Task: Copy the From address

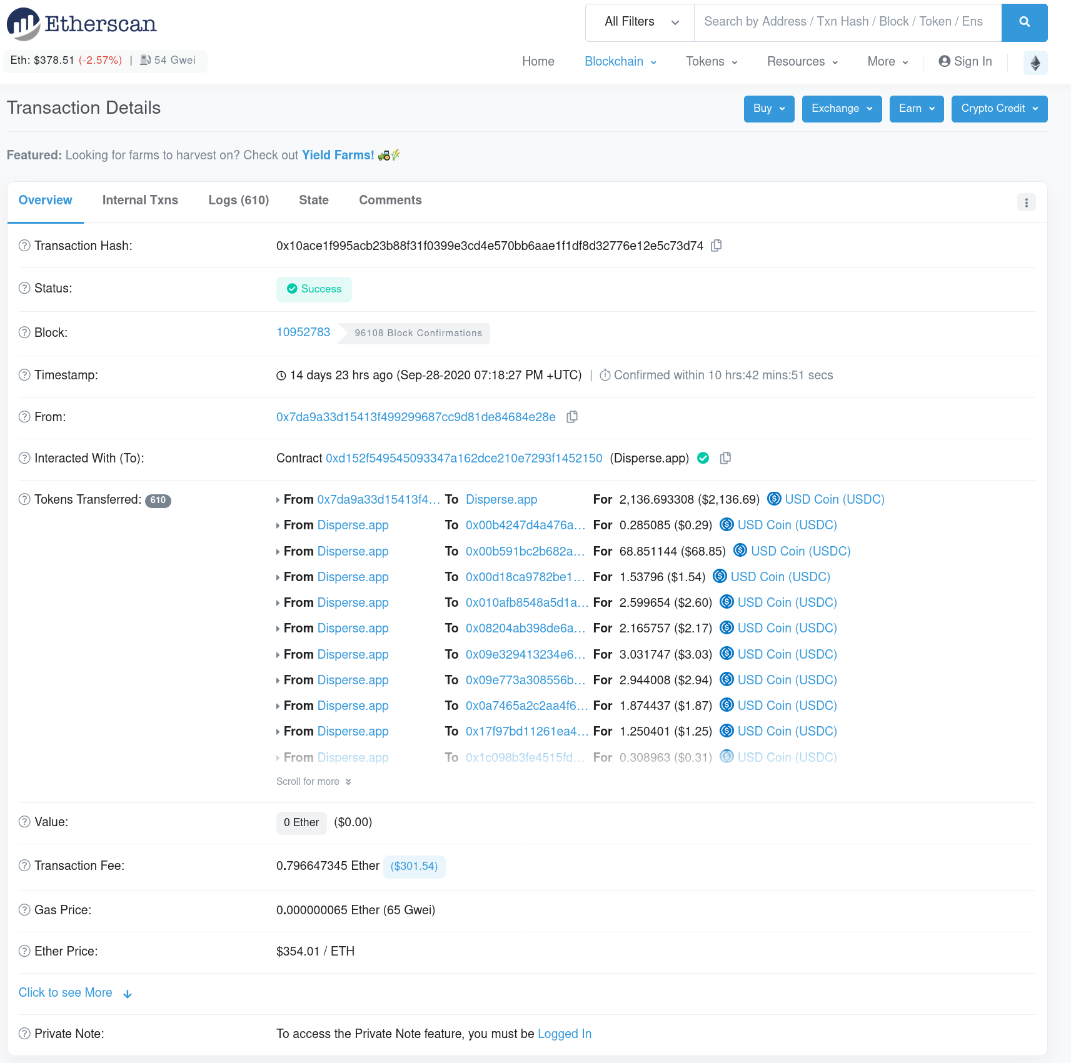Action: point(571,417)
